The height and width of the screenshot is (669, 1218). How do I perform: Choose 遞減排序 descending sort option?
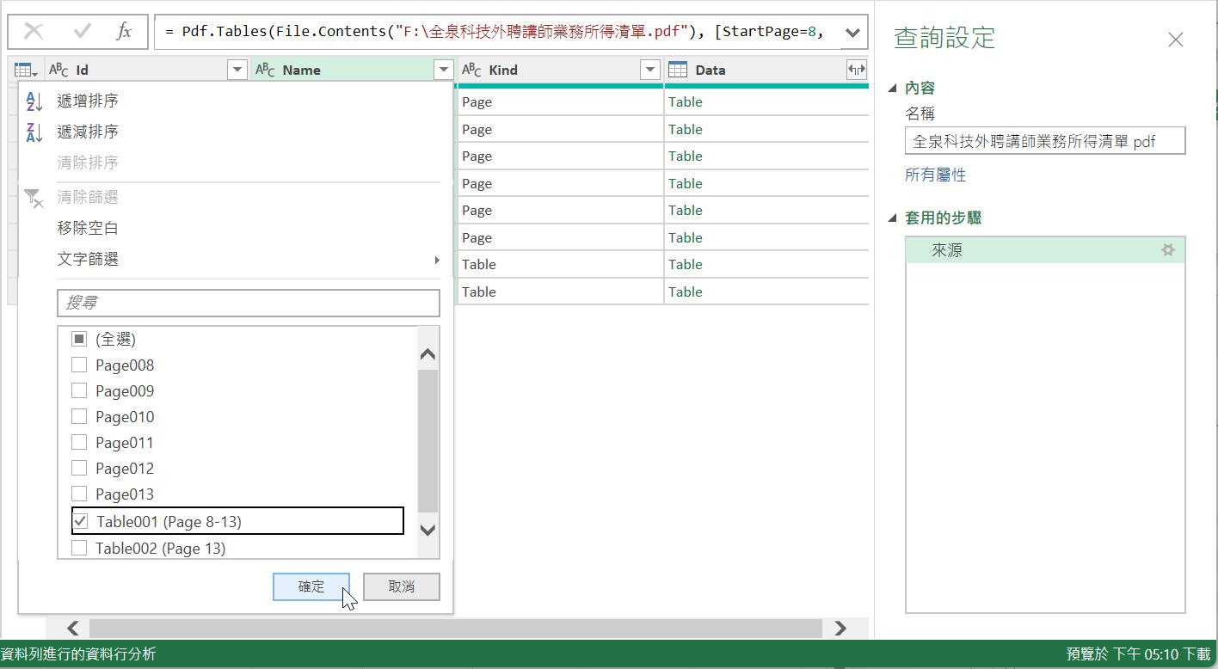coord(88,132)
